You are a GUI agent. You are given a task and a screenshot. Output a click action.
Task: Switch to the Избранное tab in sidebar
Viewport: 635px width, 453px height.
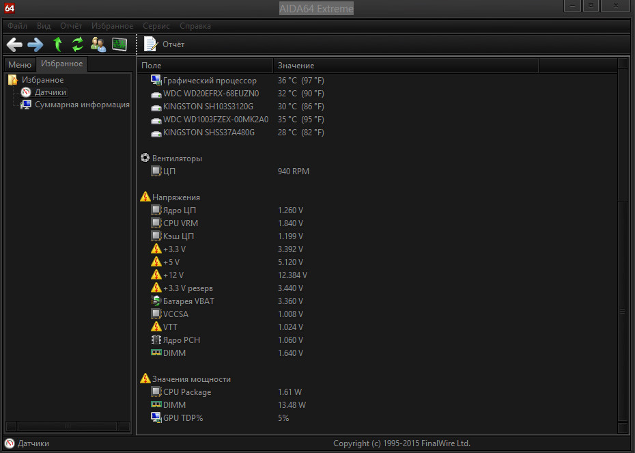coord(62,64)
